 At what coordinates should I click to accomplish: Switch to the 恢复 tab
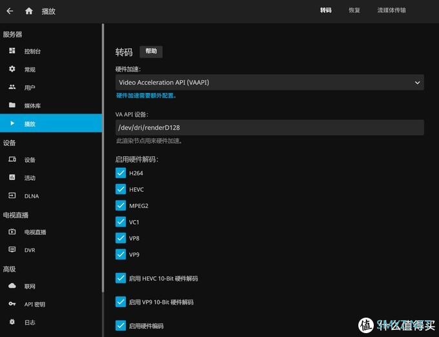coord(354,10)
